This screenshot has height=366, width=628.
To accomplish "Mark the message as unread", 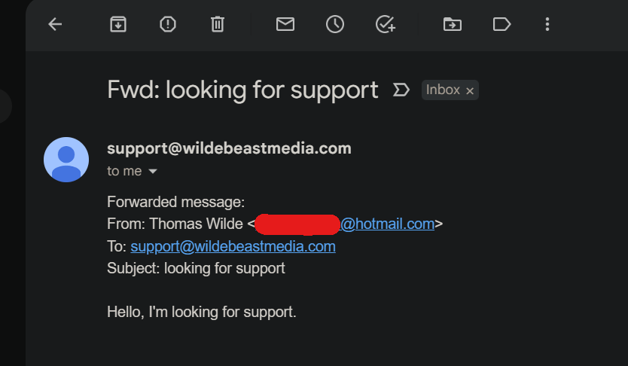I will pyautogui.click(x=285, y=25).
